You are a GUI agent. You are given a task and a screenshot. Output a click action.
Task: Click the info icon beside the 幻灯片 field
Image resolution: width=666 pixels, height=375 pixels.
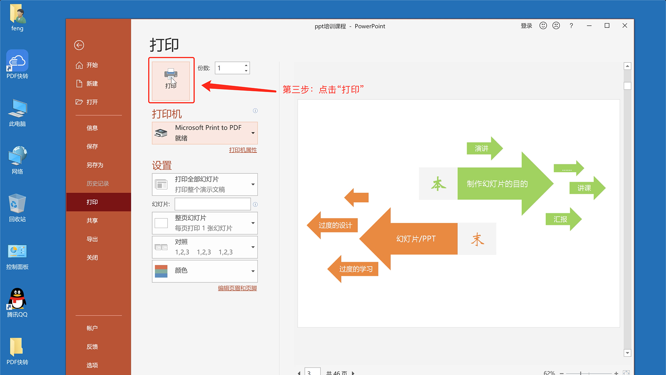point(255,205)
